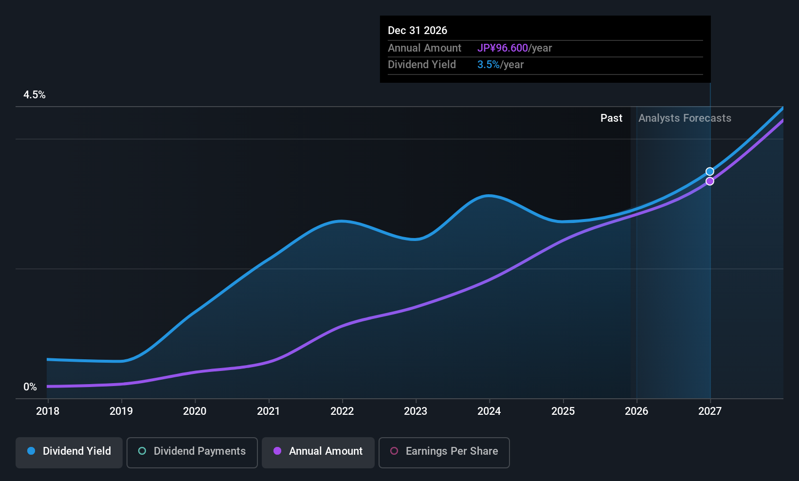
Task: Enable the Earnings Per Share series
Action: click(x=444, y=451)
